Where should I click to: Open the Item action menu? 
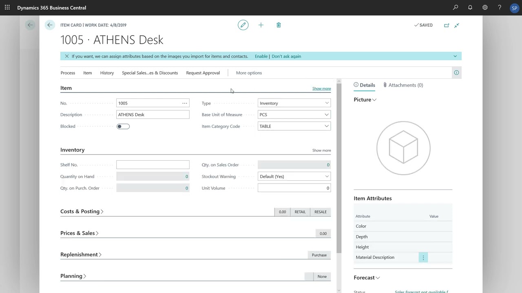(x=88, y=73)
